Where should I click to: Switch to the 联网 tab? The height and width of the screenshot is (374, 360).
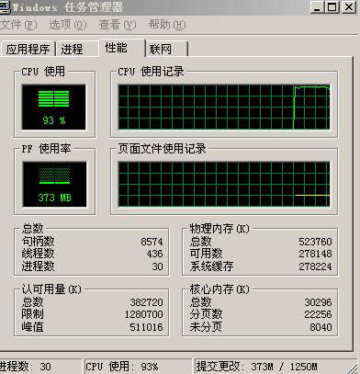(167, 49)
